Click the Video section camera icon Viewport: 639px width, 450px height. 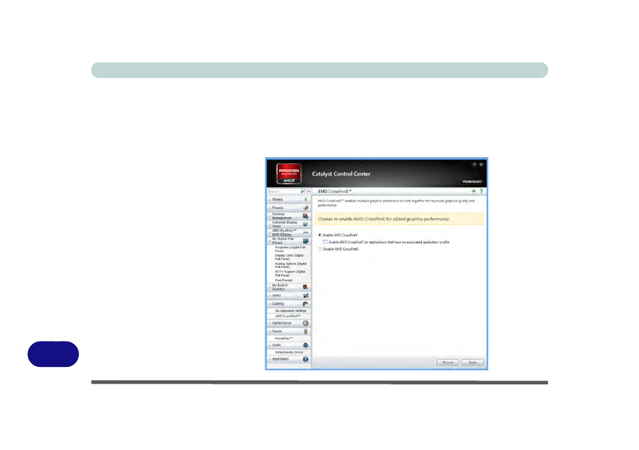pyautogui.click(x=305, y=296)
